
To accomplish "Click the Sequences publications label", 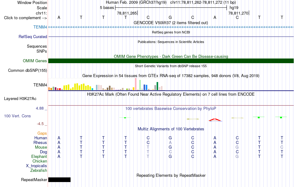I will [37, 46].
